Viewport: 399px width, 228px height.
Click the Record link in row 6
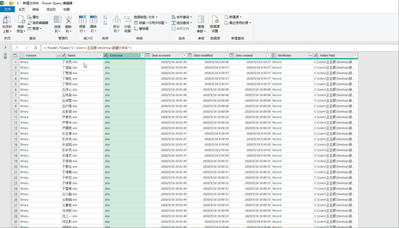[x=277, y=90]
